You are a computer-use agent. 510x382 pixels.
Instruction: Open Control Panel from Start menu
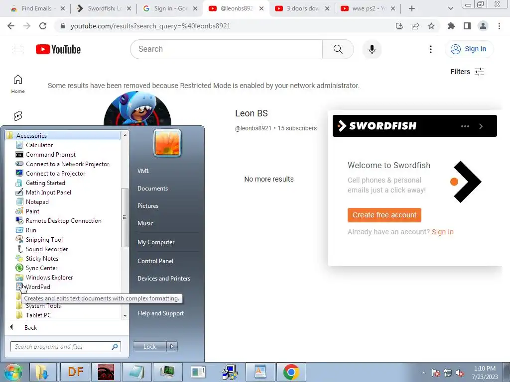pos(155,261)
